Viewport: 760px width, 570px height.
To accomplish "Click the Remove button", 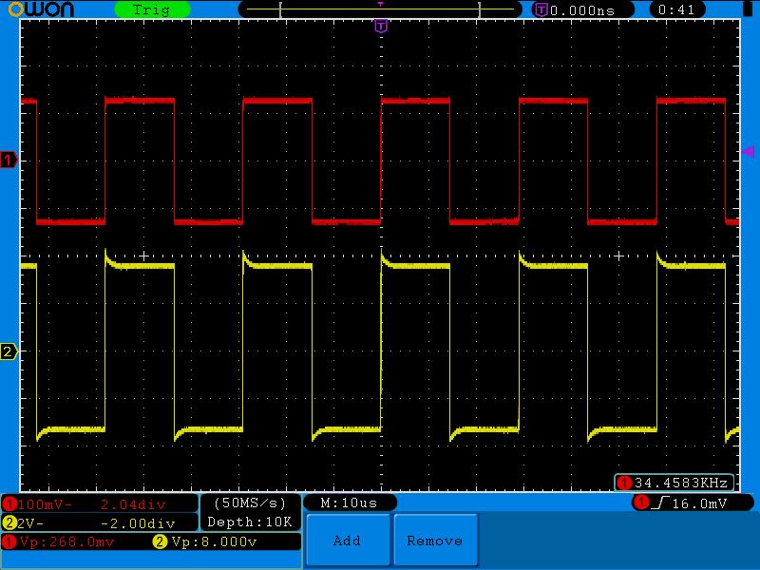I will [435, 540].
